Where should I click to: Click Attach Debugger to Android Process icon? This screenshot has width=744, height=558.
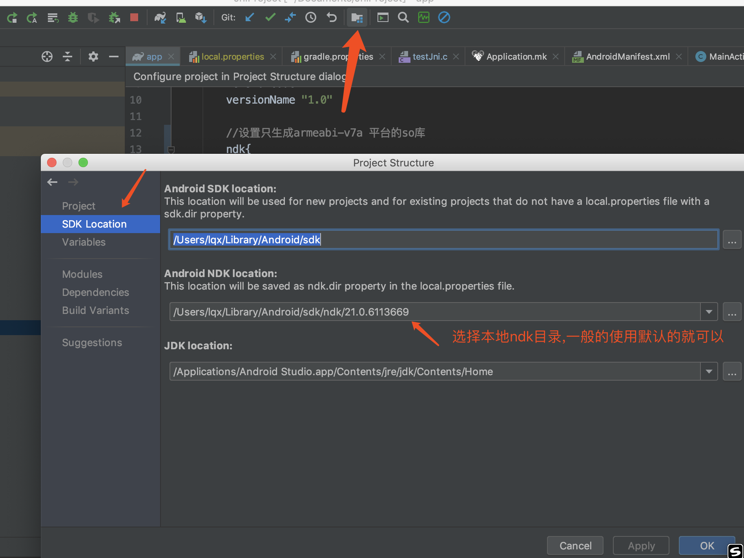tap(114, 18)
